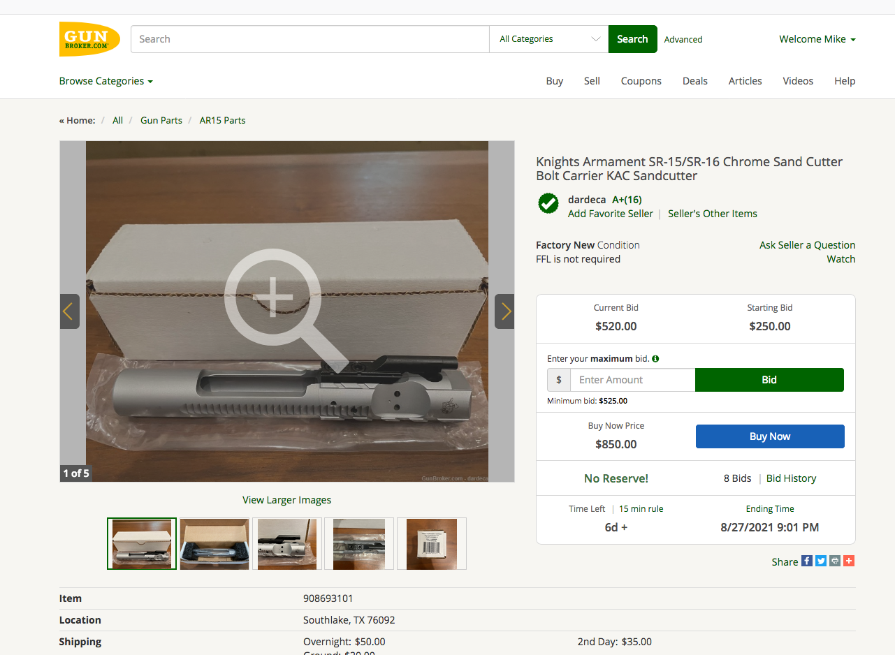Click seller rating A+(16)
Image resolution: width=895 pixels, height=655 pixels.
tap(627, 200)
